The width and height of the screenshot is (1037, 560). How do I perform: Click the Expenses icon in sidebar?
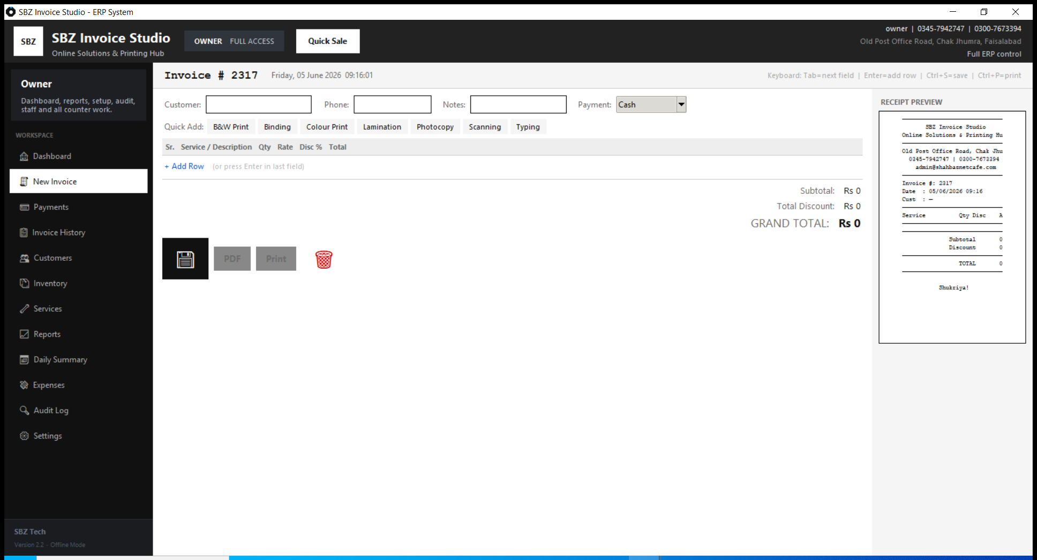pos(24,385)
